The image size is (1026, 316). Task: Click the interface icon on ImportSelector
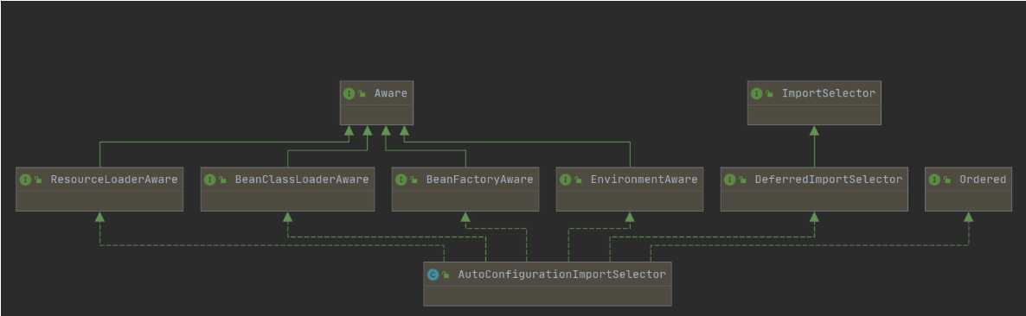(756, 93)
